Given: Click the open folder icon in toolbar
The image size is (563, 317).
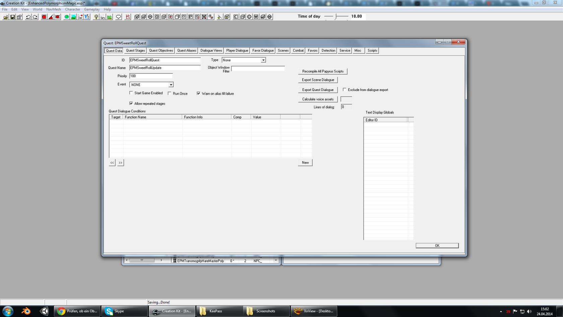Looking at the screenshot, I should tap(6, 17).
